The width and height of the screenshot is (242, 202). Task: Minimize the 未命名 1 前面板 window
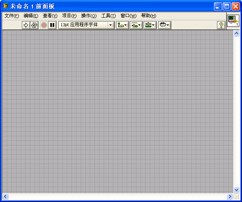[x=218, y=7]
